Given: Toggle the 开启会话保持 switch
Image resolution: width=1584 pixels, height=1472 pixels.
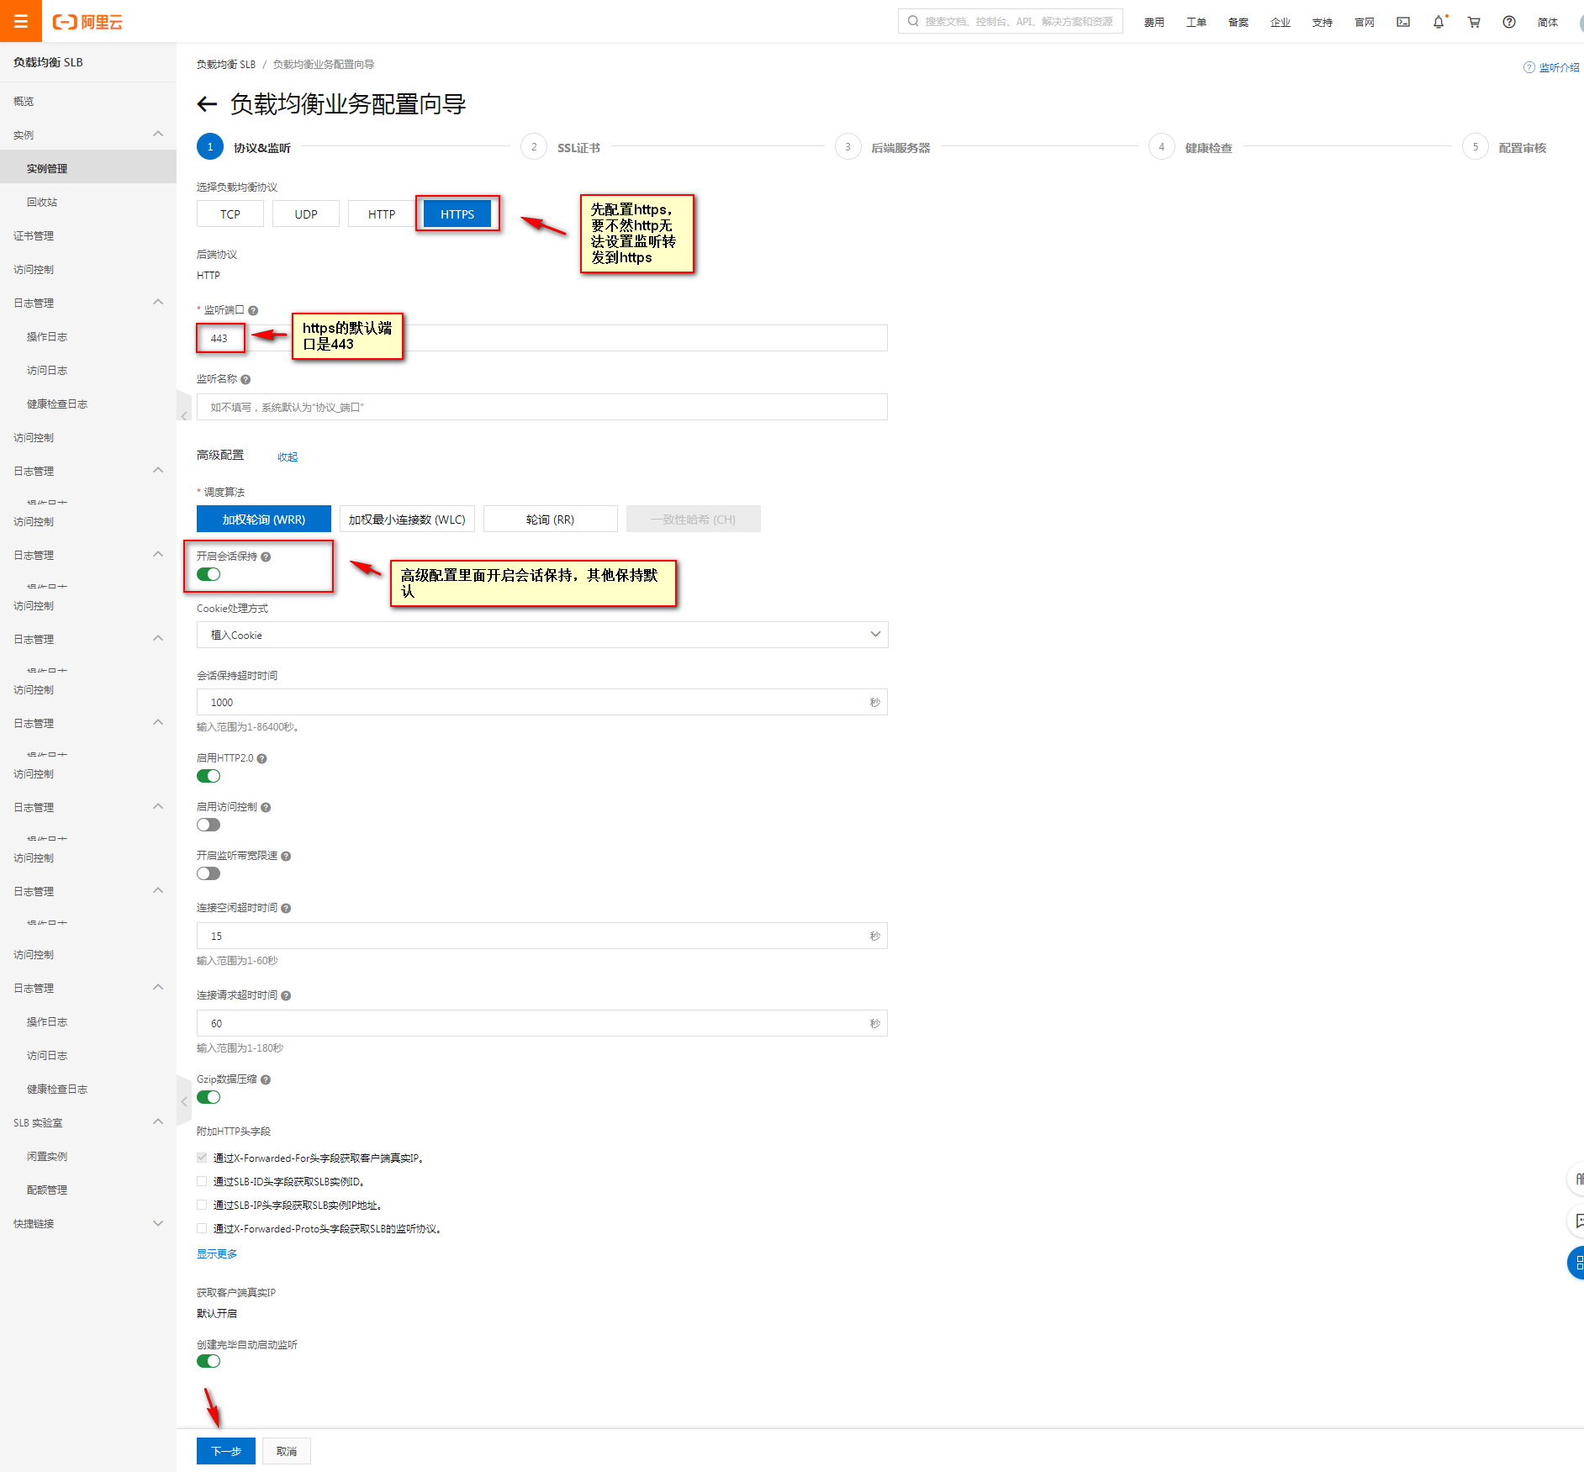Looking at the screenshot, I should click(x=209, y=574).
